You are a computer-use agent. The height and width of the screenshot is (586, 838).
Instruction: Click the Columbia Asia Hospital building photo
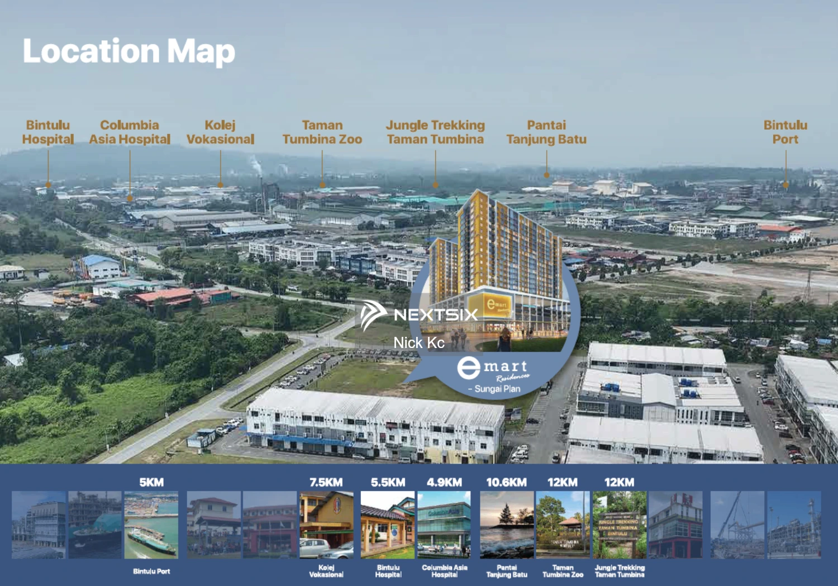pos(445,525)
